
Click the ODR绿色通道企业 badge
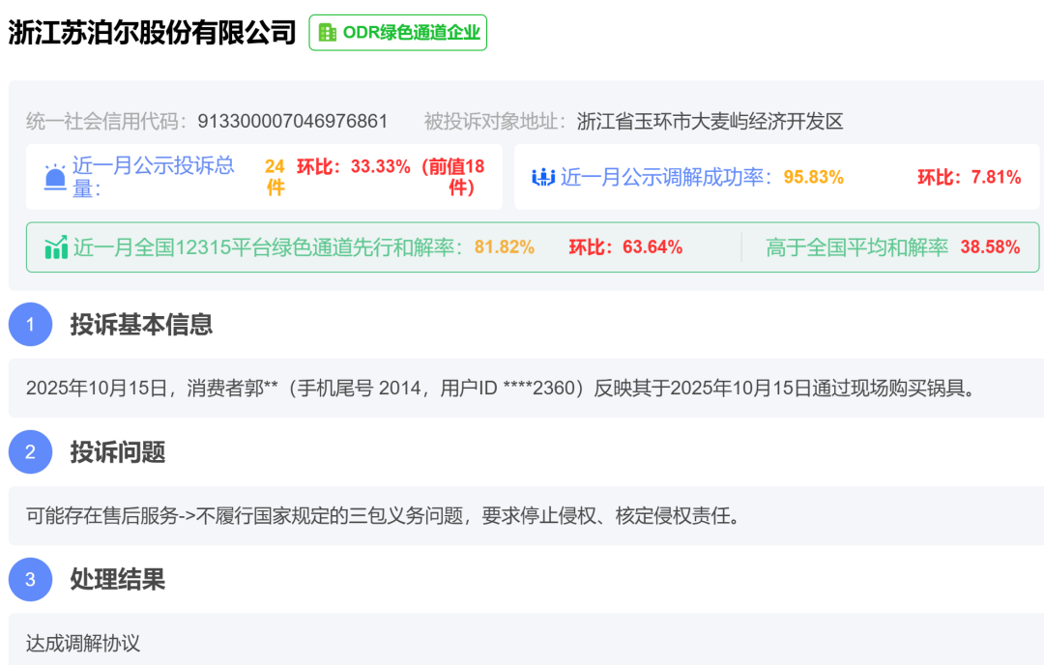(x=397, y=33)
